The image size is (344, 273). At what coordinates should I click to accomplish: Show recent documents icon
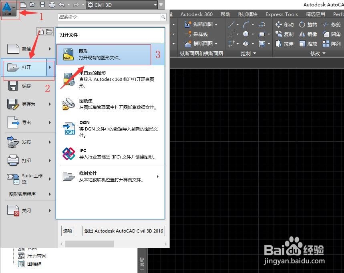click(x=40, y=32)
